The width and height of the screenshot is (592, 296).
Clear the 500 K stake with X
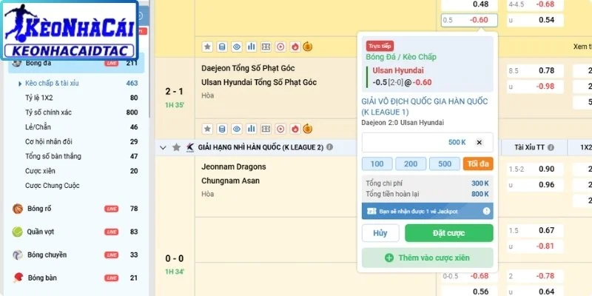479,142
